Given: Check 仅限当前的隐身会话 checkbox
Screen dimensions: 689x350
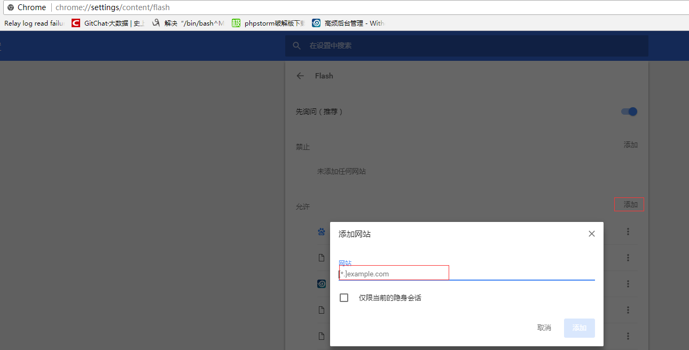Looking at the screenshot, I should pyautogui.click(x=344, y=298).
